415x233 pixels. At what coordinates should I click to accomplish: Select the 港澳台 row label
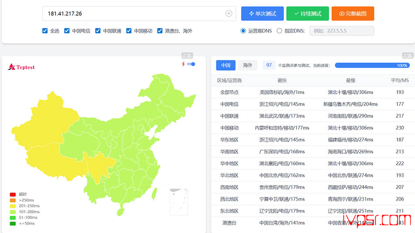pos(229,223)
